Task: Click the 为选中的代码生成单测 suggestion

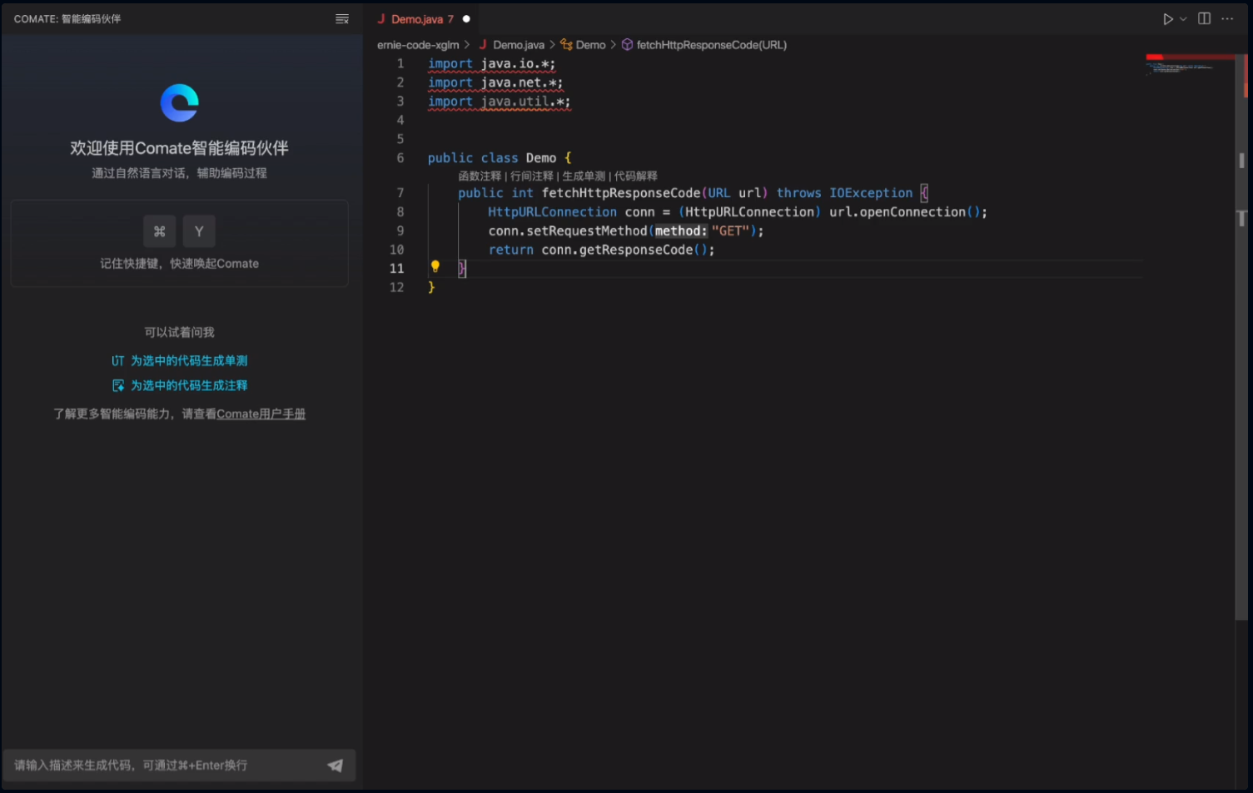Action: click(x=189, y=361)
